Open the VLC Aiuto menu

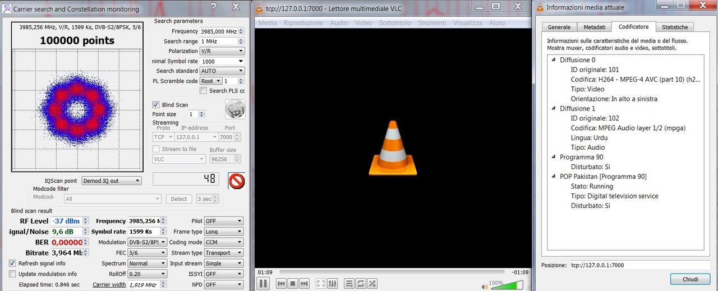[x=497, y=23]
